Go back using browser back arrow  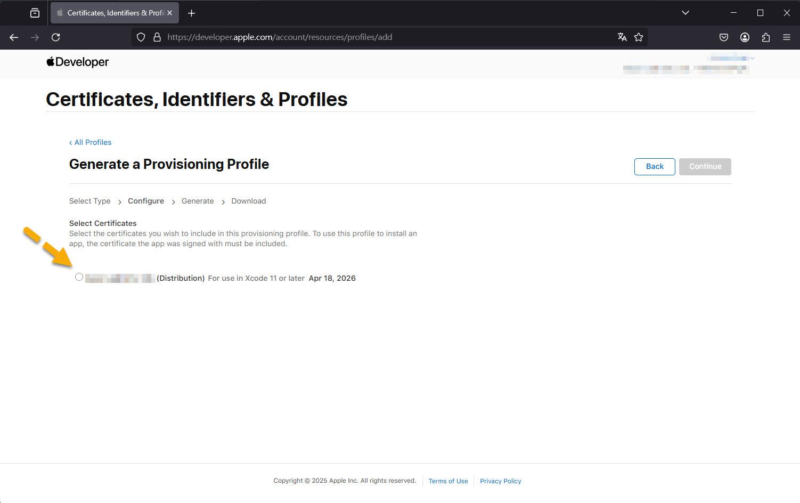click(14, 37)
